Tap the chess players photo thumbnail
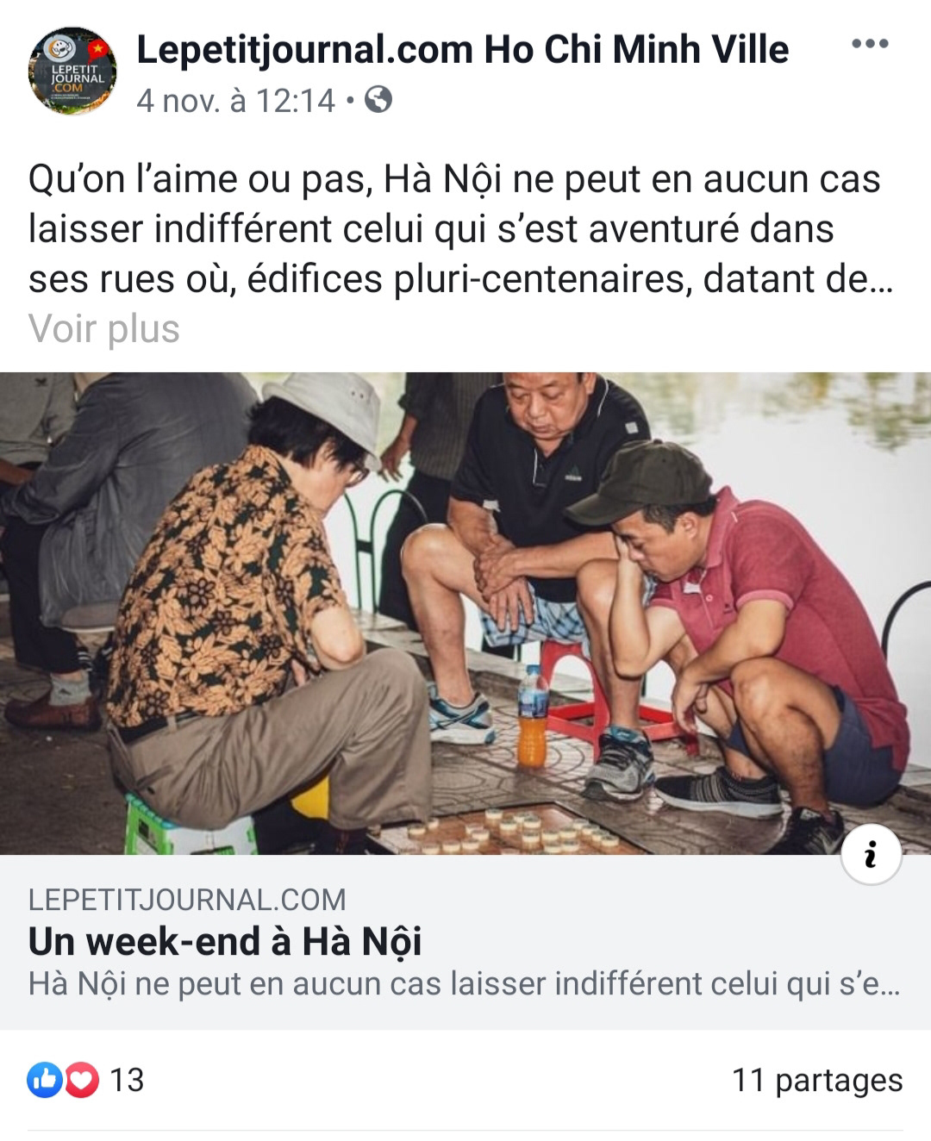The height and width of the screenshot is (1141, 931). pyautogui.click(x=465, y=614)
